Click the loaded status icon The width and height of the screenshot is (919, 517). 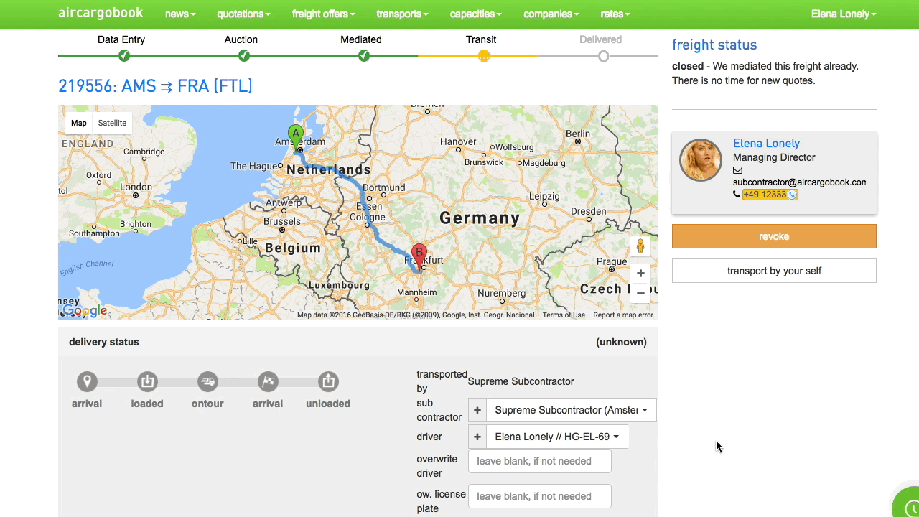(147, 381)
